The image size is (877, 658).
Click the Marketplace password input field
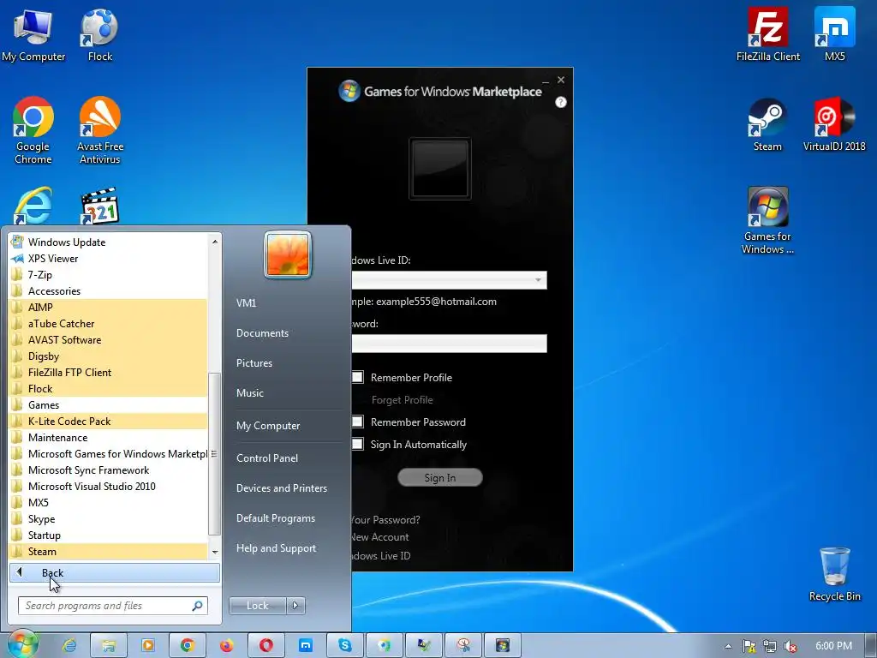(449, 344)
